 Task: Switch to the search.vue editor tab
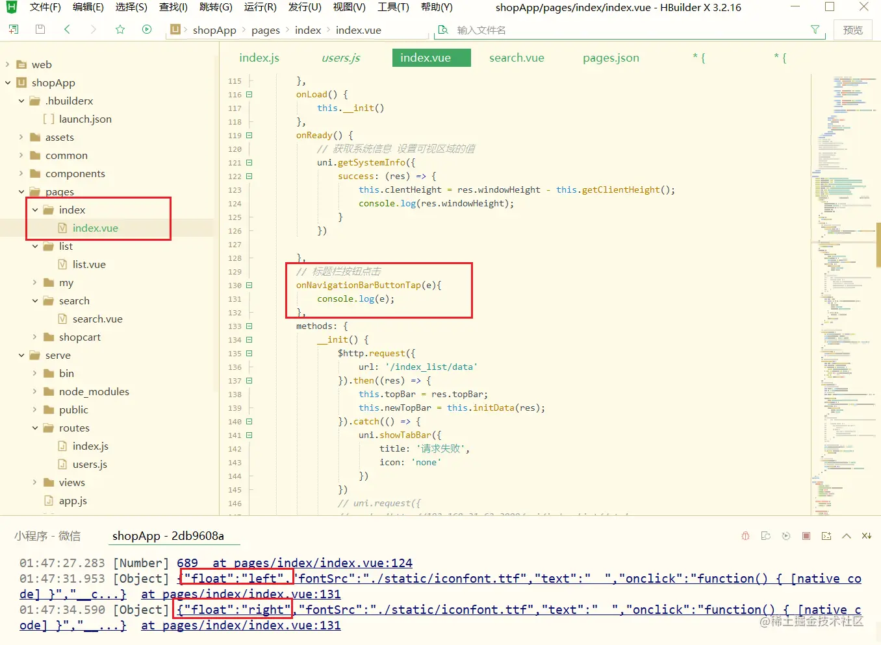click(517, 58)
